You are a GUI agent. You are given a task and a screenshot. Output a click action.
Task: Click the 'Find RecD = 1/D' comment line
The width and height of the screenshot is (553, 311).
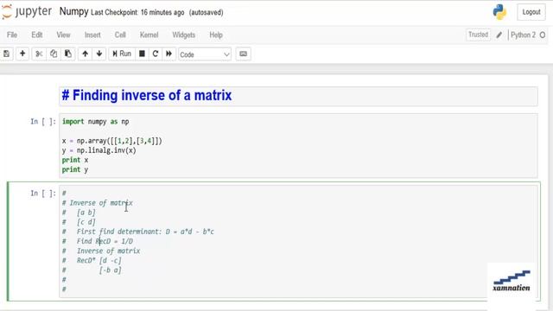click(x=98, y=241)
